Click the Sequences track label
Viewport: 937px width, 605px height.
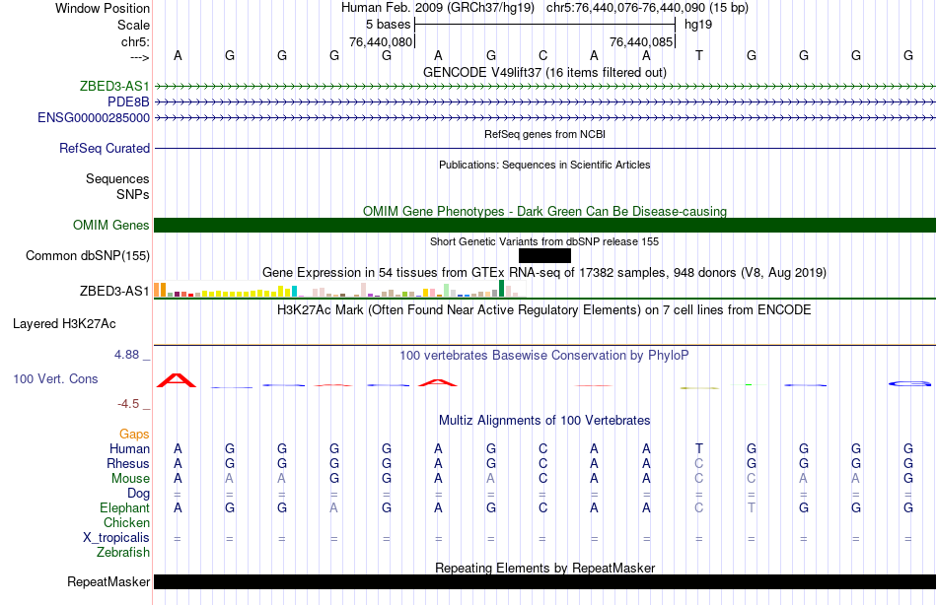pyautogui.click(x=117, y=178)
